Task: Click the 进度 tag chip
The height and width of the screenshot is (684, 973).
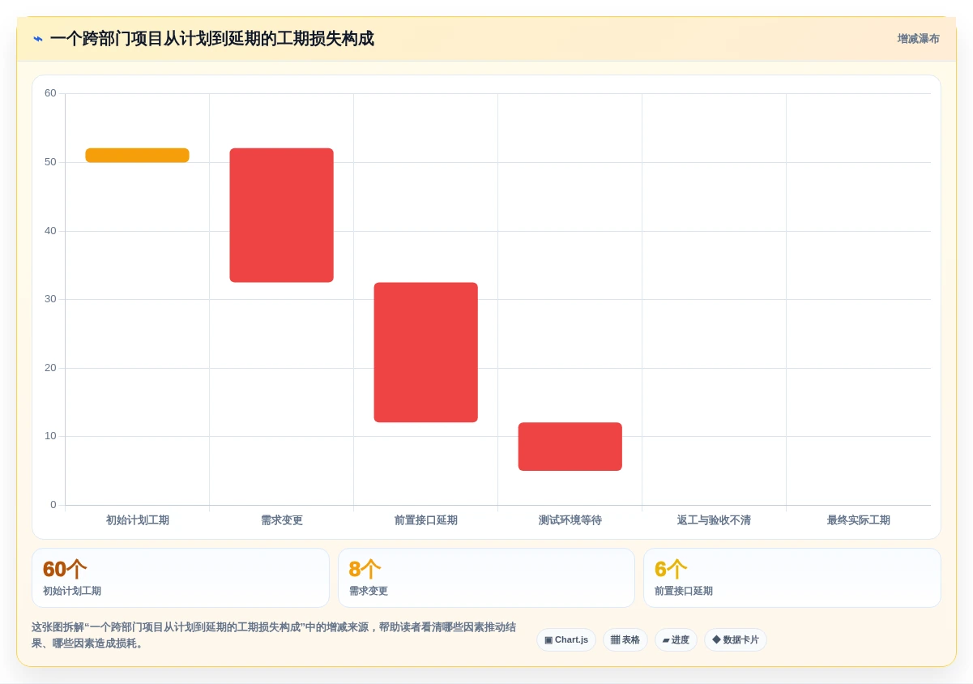Action: 676,640
